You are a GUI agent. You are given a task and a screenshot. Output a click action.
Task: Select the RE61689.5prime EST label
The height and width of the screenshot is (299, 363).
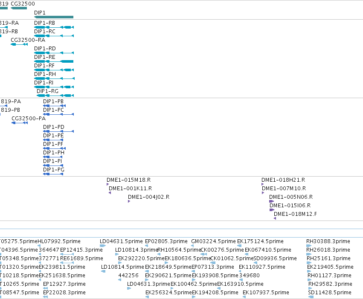click(x=82, y=259)
